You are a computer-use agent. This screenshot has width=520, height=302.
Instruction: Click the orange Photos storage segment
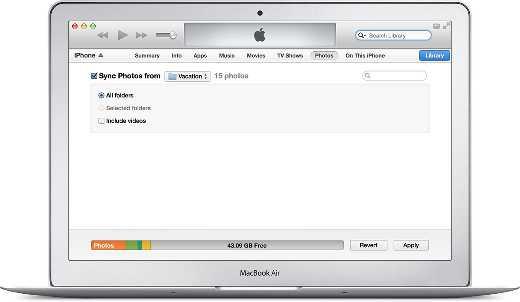click(108, 245)
